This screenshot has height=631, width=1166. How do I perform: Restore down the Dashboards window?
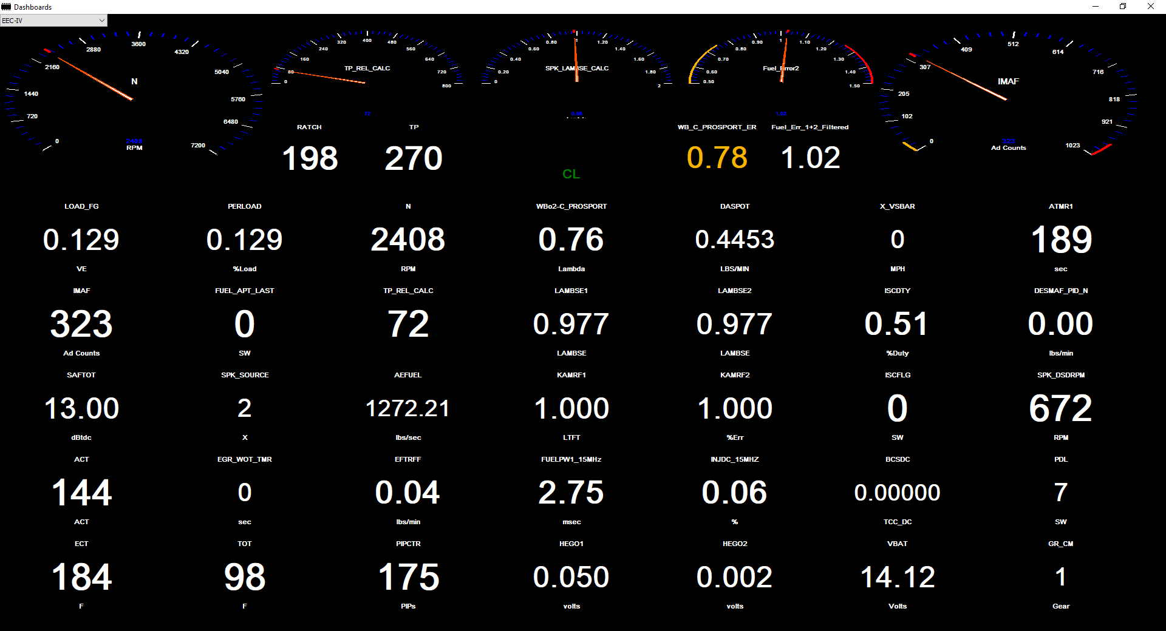pyautogui.click(x=1123, y=7)
